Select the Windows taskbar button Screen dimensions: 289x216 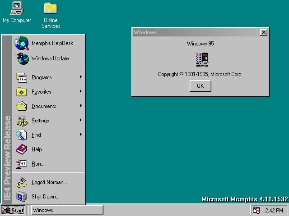67,210
